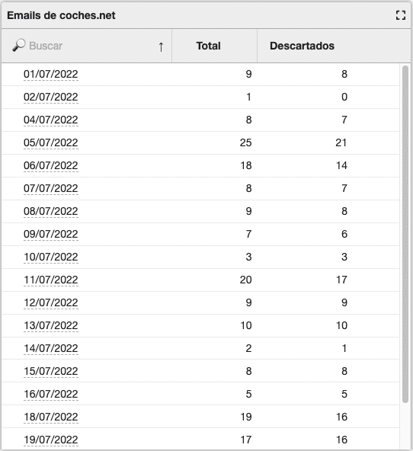Click Descartados value 6 for 09/07/2022
Viewport: 413px width, 451px height.
point(344,234)
